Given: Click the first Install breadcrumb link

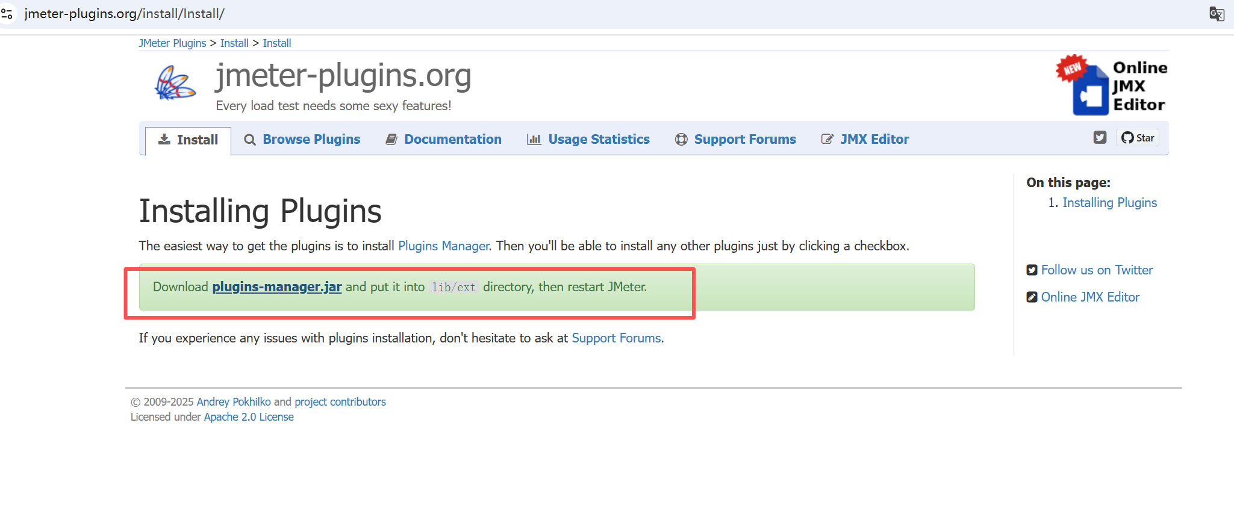Looking at the screenshot, I should (x=234, y=43).
